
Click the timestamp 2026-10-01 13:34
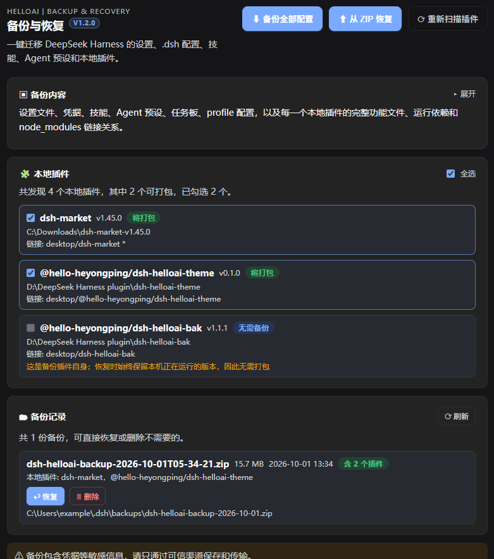300,464
